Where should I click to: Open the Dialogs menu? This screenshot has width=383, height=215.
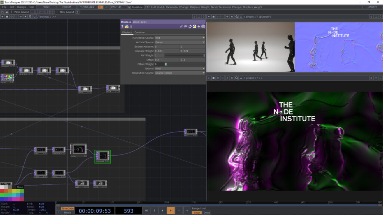(21, 7)
